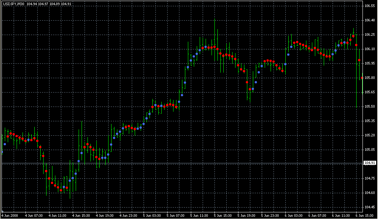Click the 4 Jun 2008 date label
378x219 pixels.
click(10, 216)
